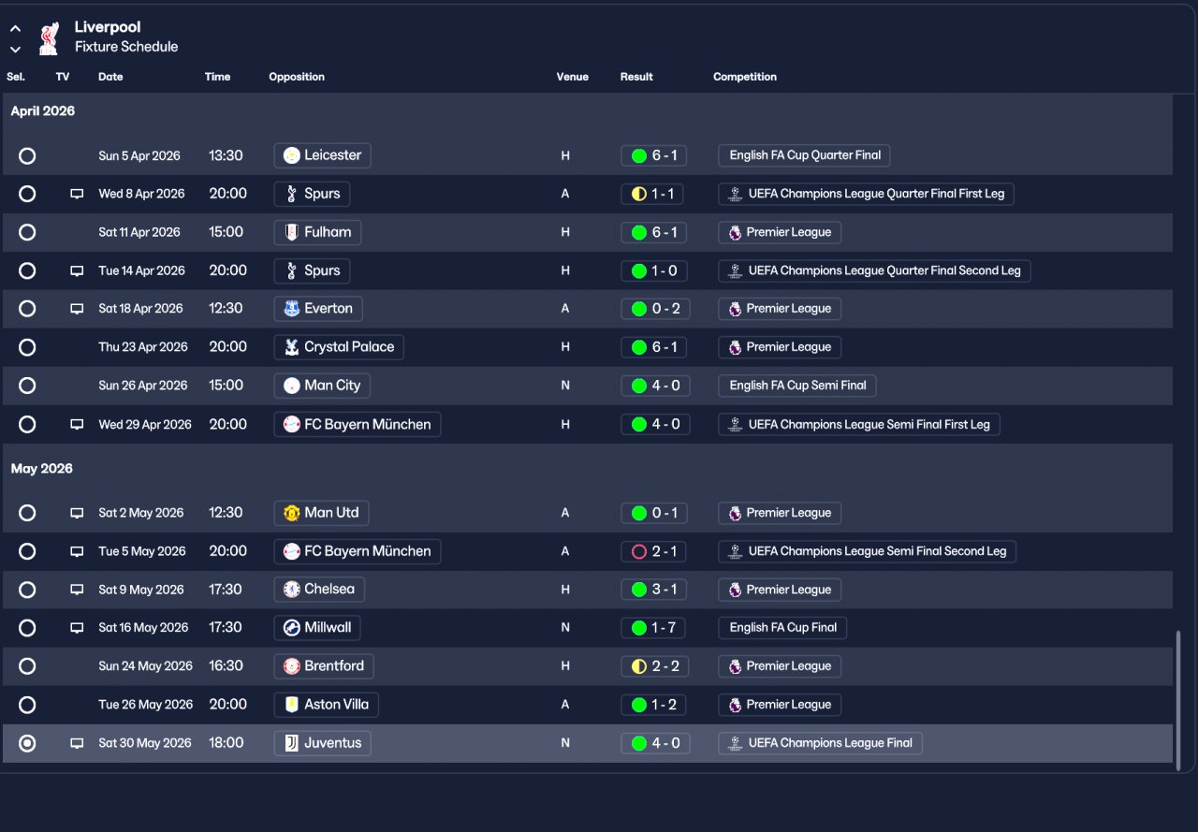Viewport: 1198px width, 832px height.
Task: Select the radio button for the Leicester fixture
Action: tap(27, 155)
